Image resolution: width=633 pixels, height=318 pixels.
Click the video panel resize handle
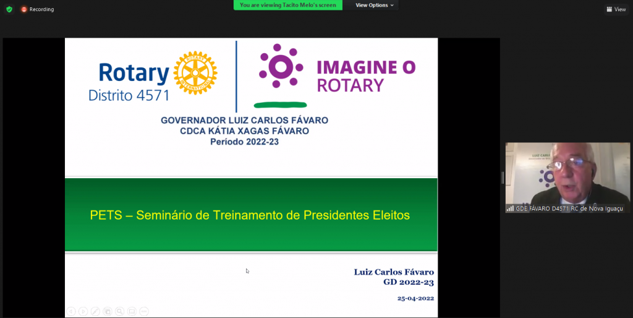pyautogui.click(x=503, y=178)
